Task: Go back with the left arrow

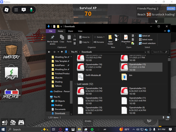Action: [x=49, y=52]
